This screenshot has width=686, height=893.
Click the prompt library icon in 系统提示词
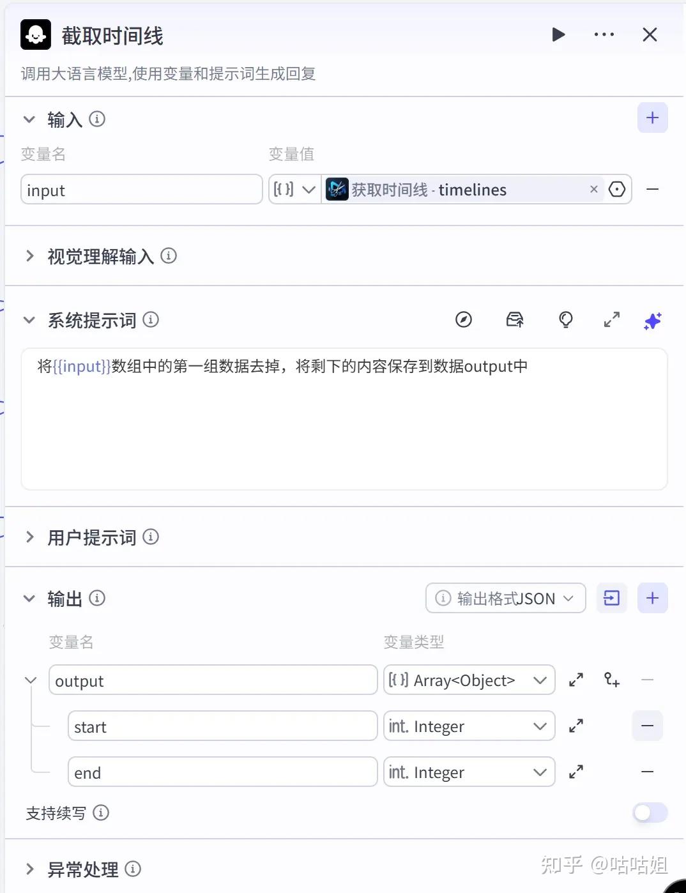click(515, 319)
